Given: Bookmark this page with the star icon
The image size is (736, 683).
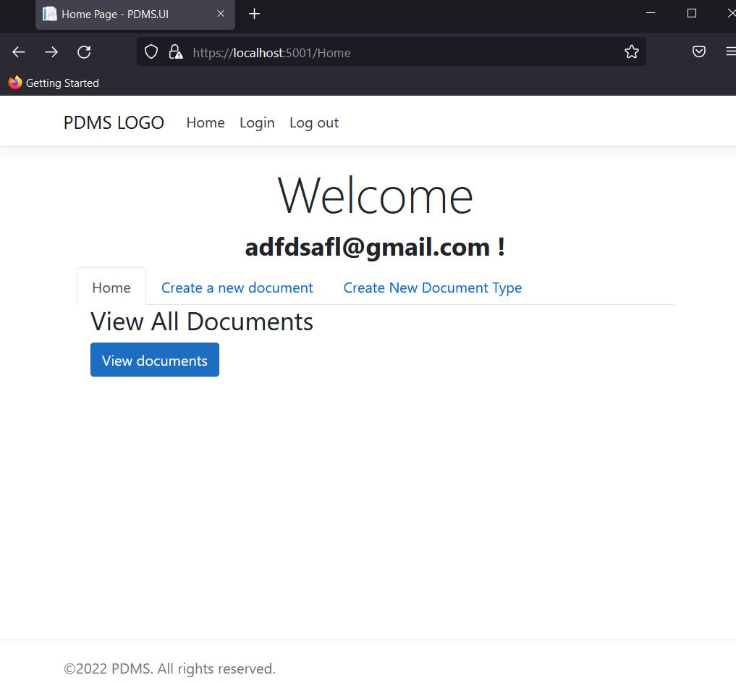Looking at the screenshot, I should [x=631, y=51].
